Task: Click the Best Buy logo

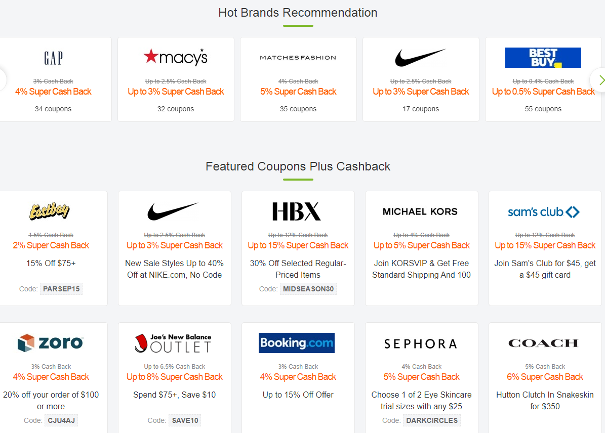Action: [543, 58]
